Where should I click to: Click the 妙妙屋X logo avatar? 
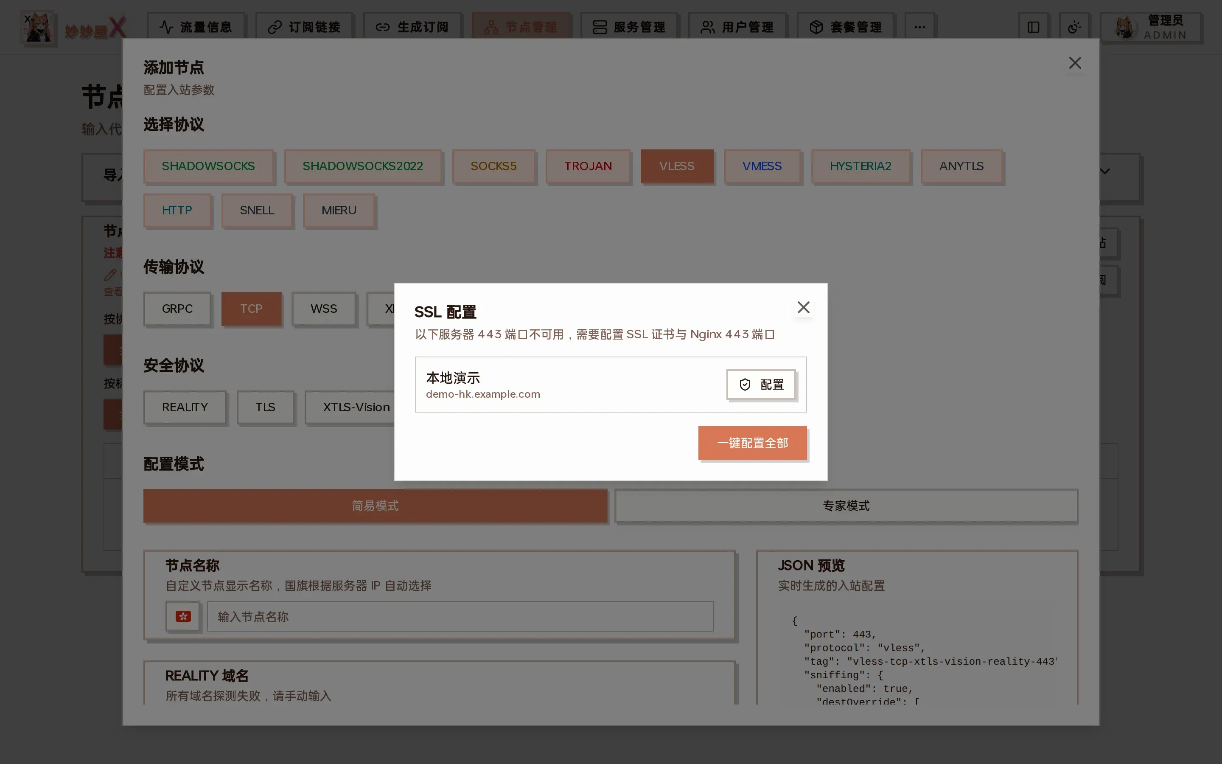point(38,28)
